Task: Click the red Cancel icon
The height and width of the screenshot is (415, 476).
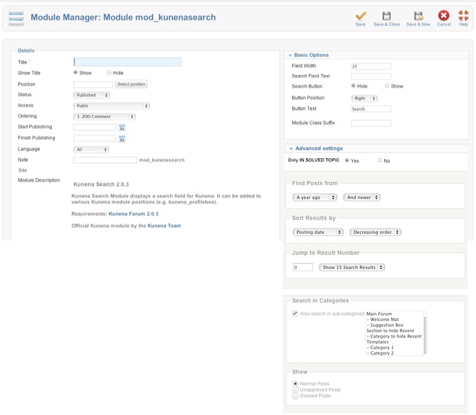Action: coord(443,16)
